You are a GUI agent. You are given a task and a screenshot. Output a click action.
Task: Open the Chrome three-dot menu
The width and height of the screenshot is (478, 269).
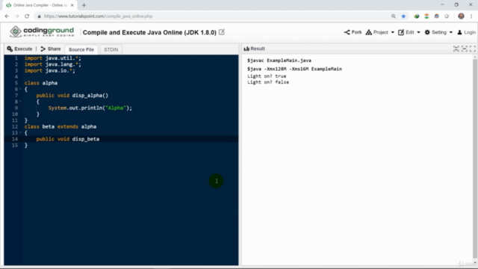[471, 16]
